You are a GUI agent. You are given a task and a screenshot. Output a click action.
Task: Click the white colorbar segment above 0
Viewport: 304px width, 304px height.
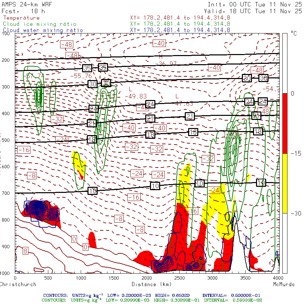[285, 64]
